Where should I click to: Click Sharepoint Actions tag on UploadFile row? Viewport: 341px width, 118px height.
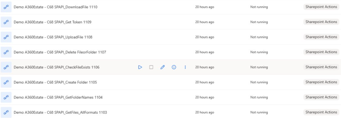pos(321,37)
